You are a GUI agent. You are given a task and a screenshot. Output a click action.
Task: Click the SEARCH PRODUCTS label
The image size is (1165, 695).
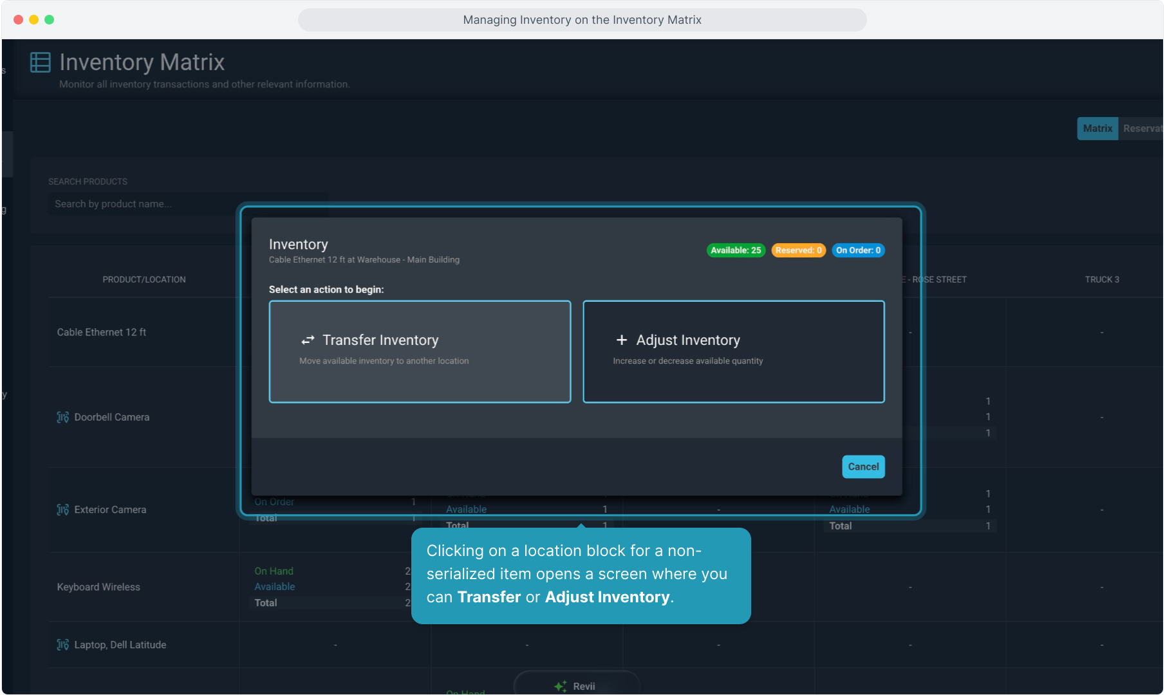tap(88, 181)
